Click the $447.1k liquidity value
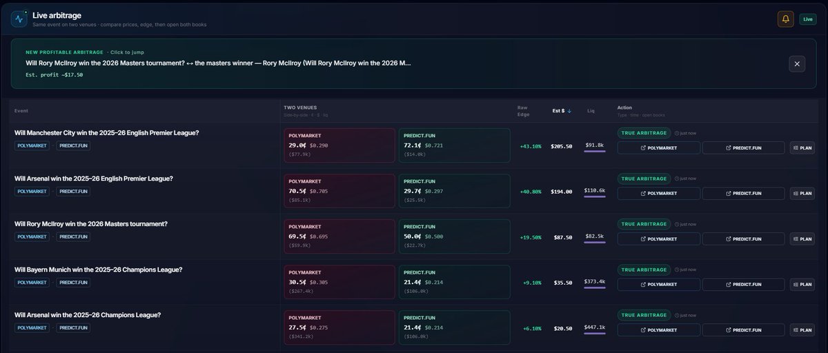This screenshot has height=353, width=828. click(x=595, y=327)
